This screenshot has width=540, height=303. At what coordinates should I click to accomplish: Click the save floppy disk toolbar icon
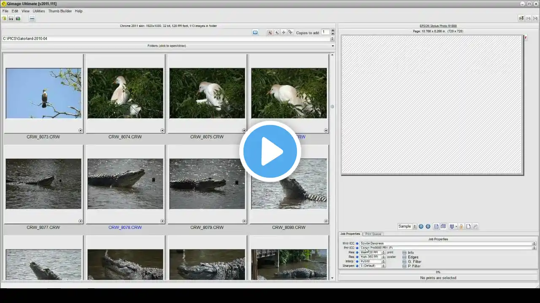11,18
